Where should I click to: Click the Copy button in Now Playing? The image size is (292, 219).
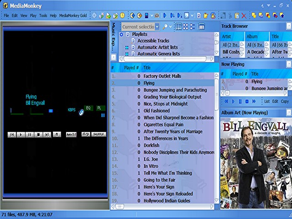point(285,101)
